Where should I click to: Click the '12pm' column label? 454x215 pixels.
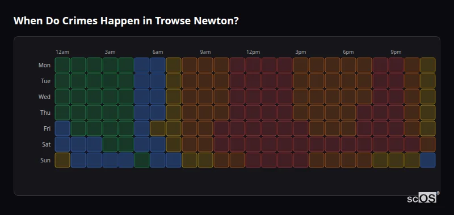pyautogui.click(x=253, y=52)
